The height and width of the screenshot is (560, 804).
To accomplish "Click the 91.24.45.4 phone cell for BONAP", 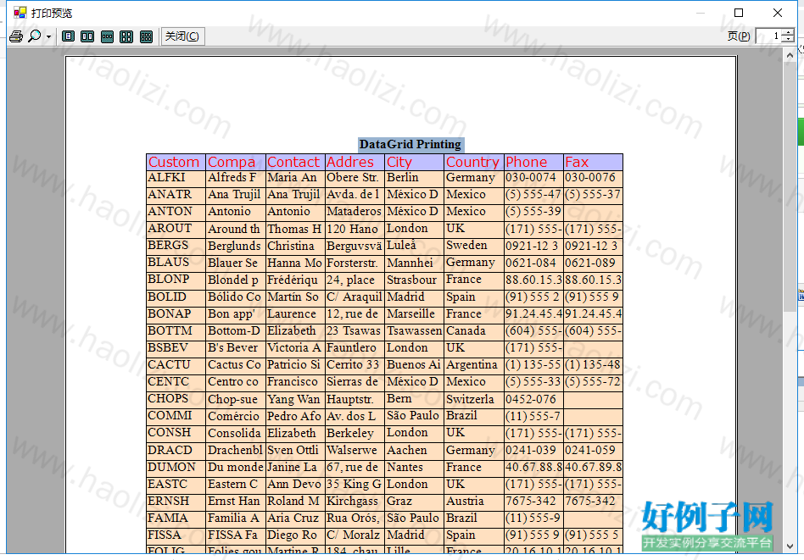I will [533, 314].
